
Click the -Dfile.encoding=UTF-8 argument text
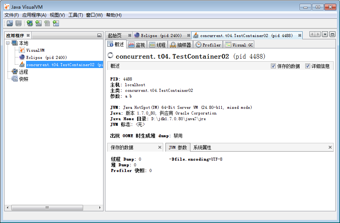[x=196, y=159]
